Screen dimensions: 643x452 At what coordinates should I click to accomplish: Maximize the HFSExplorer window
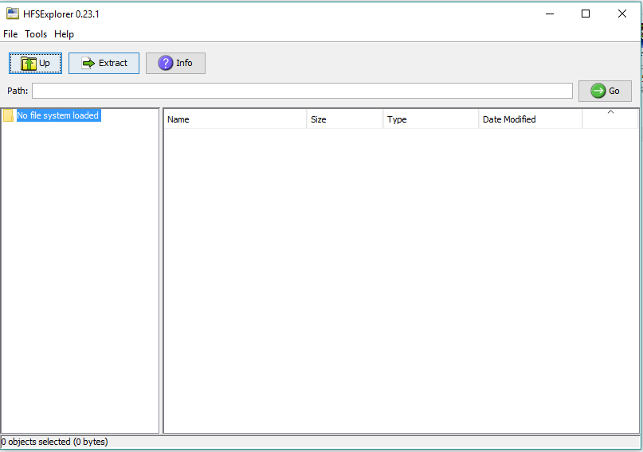(586, 14)
